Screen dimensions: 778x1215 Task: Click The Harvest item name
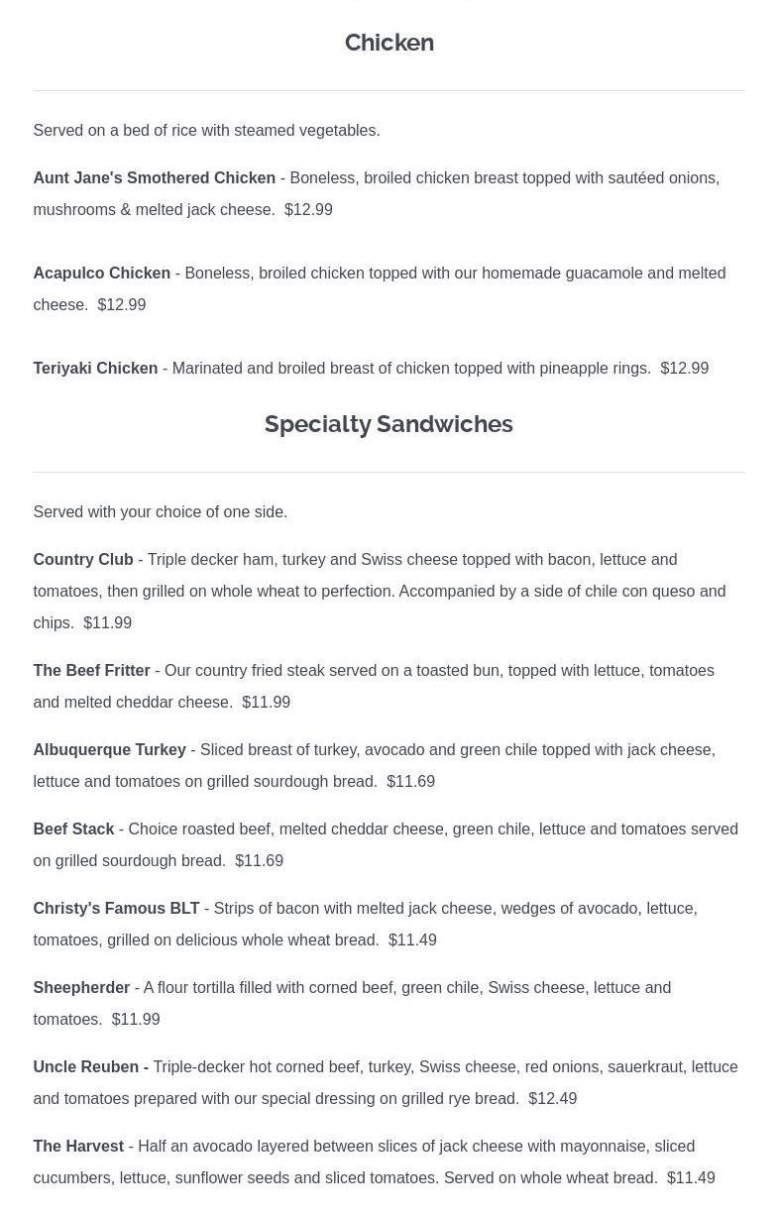[x=78, y=1147]
